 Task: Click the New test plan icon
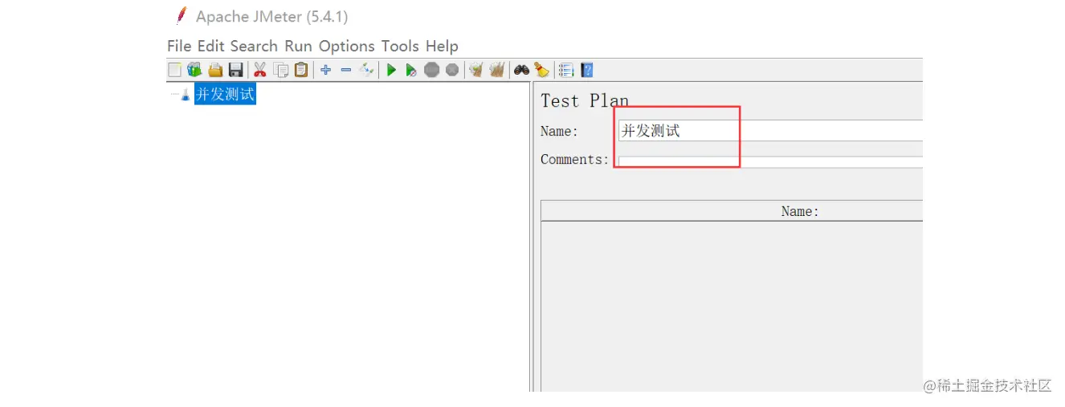click(x=174, y=70)
